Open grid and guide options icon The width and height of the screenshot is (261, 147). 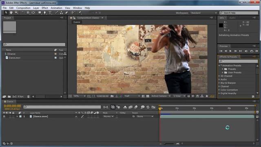[x=89, y=96]
